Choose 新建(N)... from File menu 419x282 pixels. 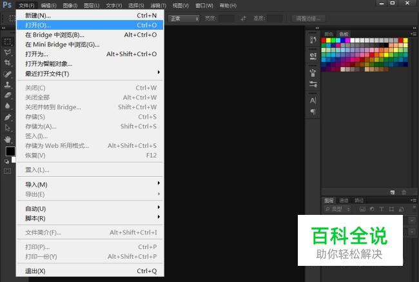(x=90, y=15)
